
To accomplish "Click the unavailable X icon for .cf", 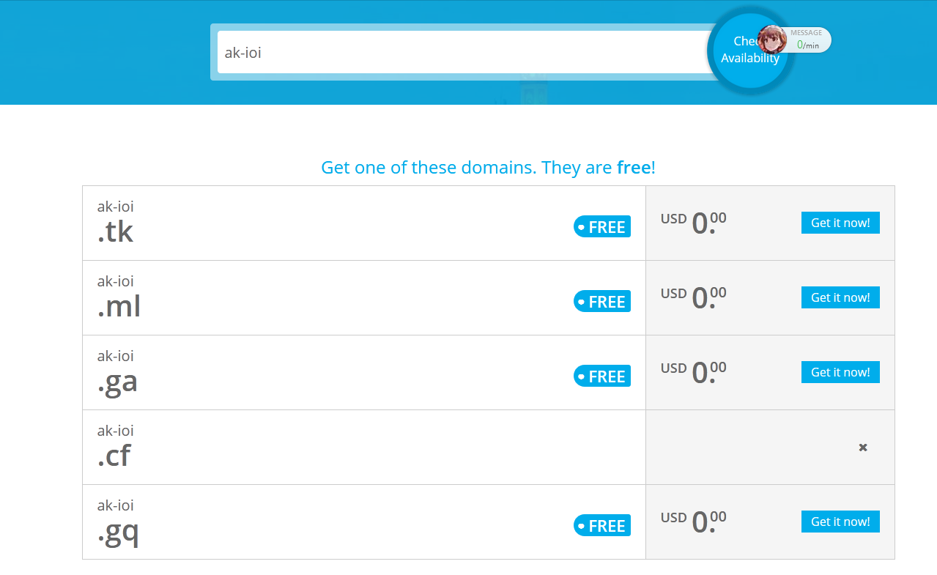I will coord(863,447).
